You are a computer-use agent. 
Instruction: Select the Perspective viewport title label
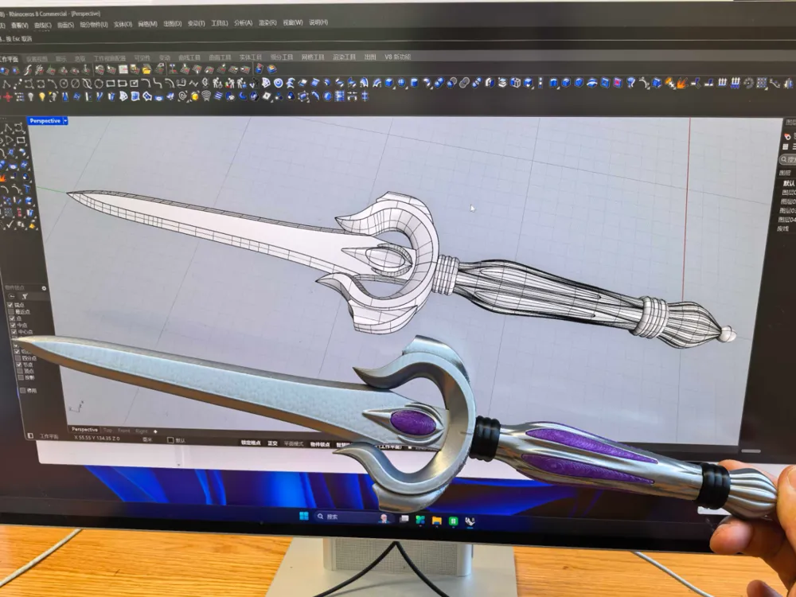(x=45, y=121)
